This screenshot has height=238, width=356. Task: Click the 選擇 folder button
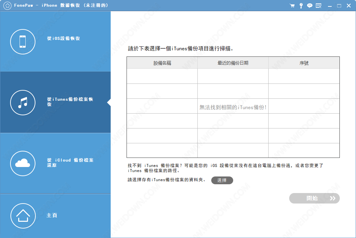pyautogui.click(x=222, y=180)
